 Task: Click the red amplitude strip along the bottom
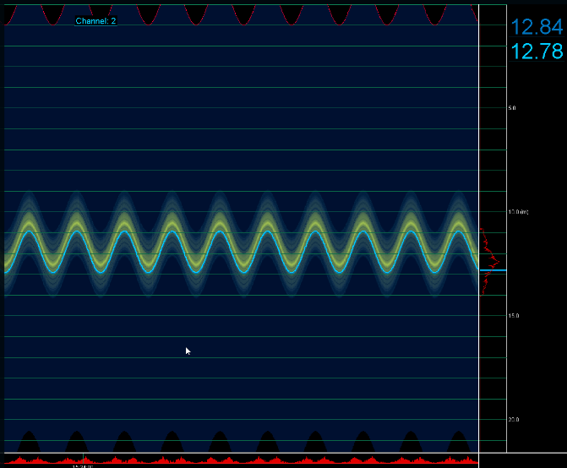coord(241,460)
